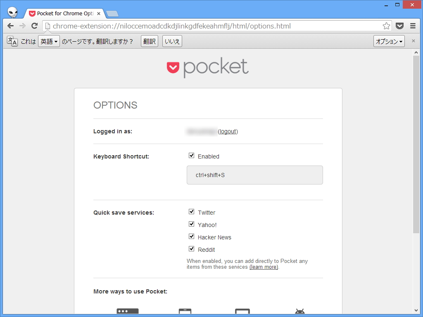The image size is (423, 317).
Task: Click the address bar URL
Action: coord(171,26)
